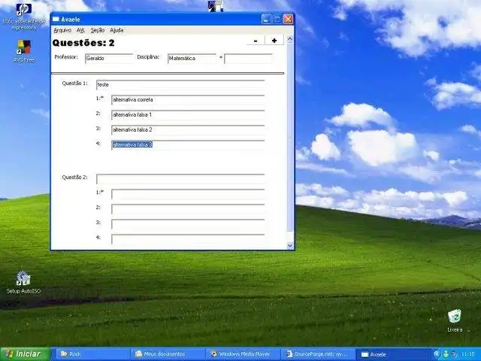Image resolution: width=481 pixels, height=361 pixels.
Task: Open the second menu, next to Arquivo
Action: [x=80, y=30]
